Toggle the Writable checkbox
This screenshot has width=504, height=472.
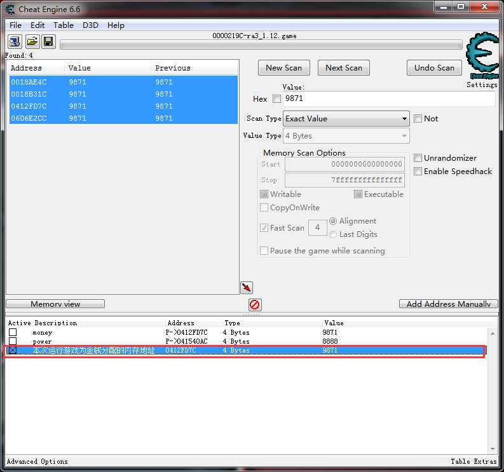click(264, 194)
